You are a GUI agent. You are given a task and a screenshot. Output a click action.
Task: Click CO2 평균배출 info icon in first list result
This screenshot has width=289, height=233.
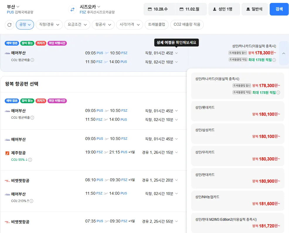coord(32,118)
